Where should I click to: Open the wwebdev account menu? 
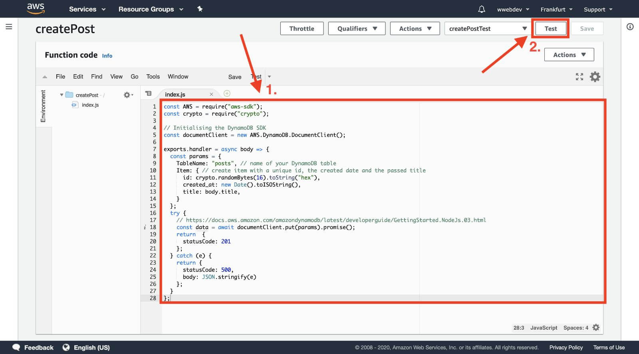[x=513, y=9]
